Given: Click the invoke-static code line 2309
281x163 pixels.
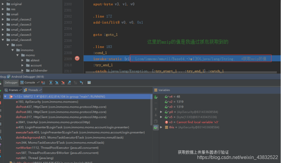Looking at the screenshot, I should coord(182,59).
